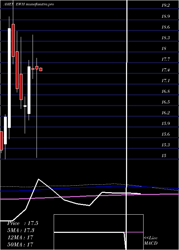Image resolution: width=179 pixels, height=250 pixels.
Task: Click the 16.2 price axis label
Action: [165, 113]
